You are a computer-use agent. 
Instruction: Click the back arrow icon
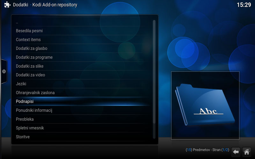[236, 152]
